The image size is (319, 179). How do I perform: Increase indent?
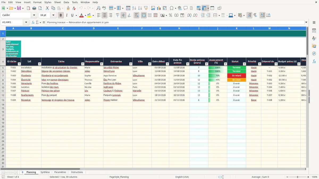203,15
